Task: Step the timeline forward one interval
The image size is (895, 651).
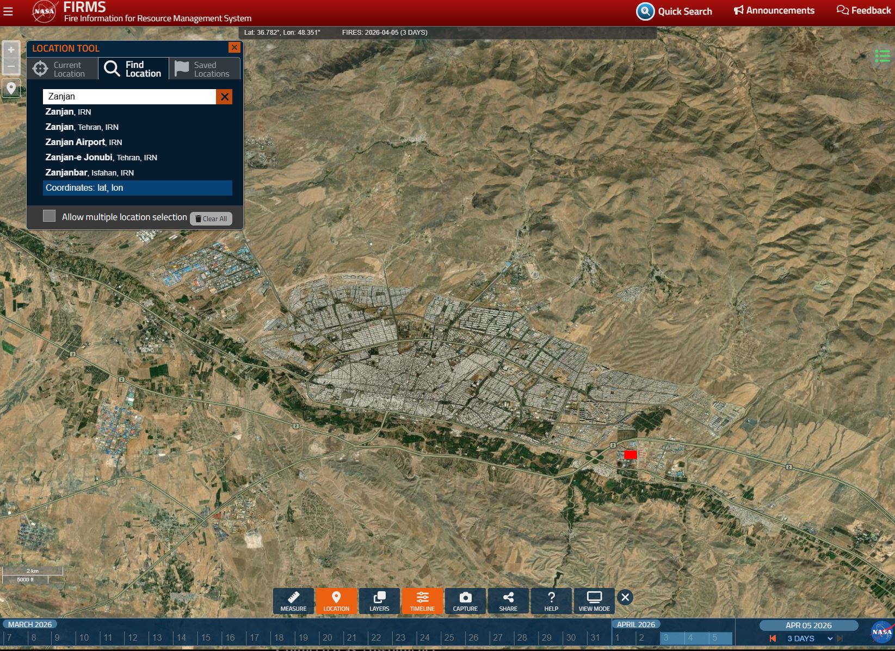Action: [840, 639]
